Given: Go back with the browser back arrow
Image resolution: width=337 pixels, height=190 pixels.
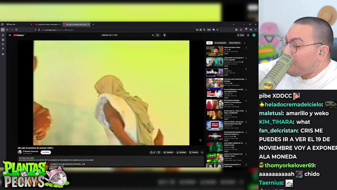Looking at the screenshot, I should pos(7,30).
